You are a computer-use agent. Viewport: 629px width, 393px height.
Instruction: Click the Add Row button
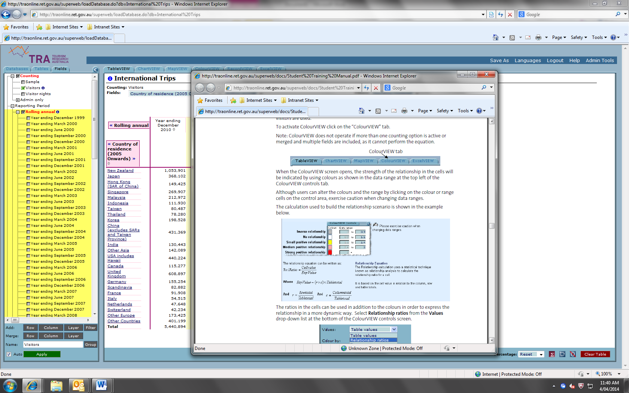[x=30, y=328]
